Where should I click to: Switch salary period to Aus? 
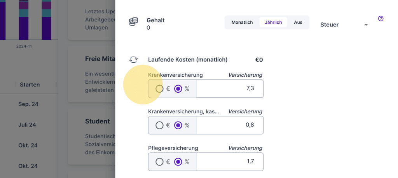click(298, 22)
